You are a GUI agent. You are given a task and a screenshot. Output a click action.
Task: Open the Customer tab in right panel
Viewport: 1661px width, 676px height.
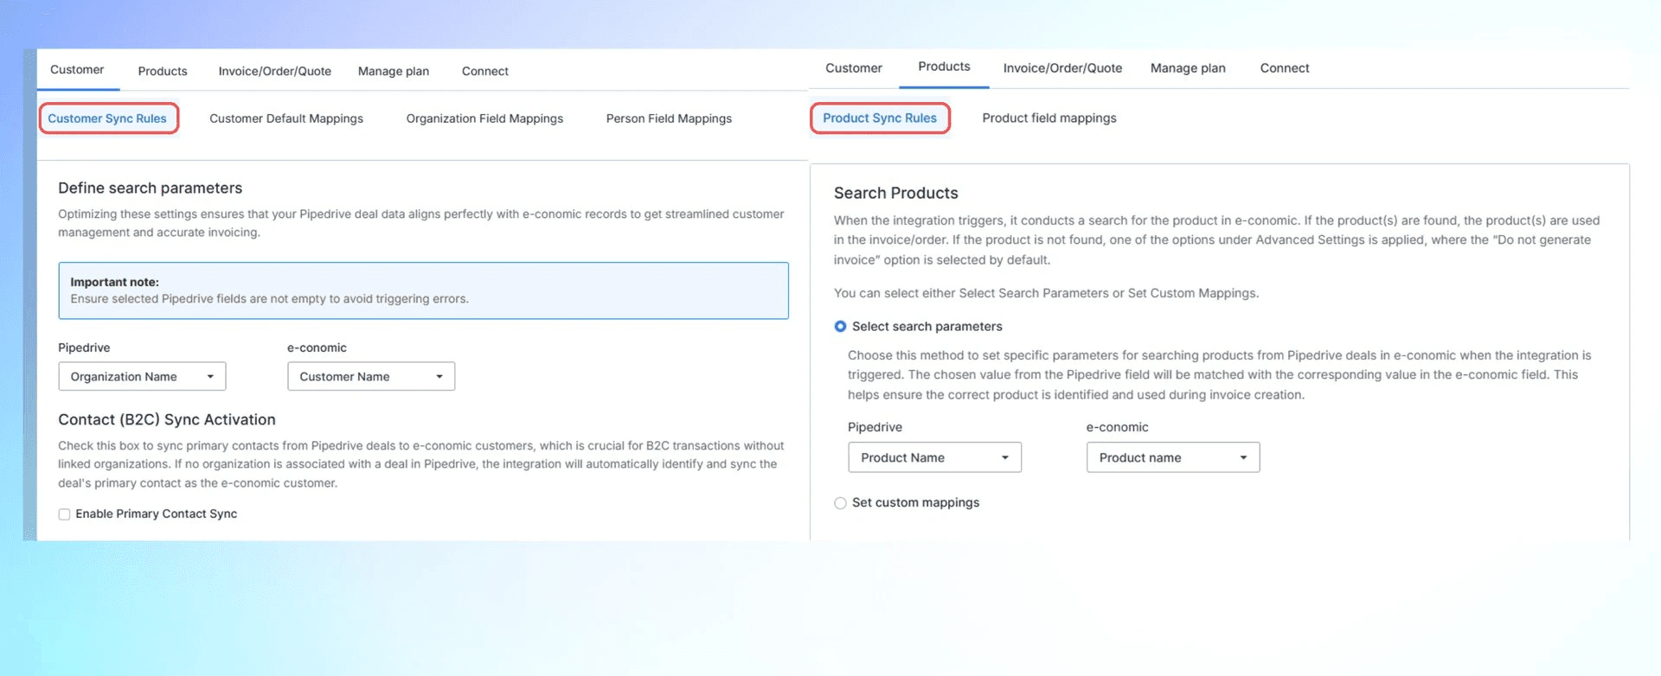coord(854,67)
